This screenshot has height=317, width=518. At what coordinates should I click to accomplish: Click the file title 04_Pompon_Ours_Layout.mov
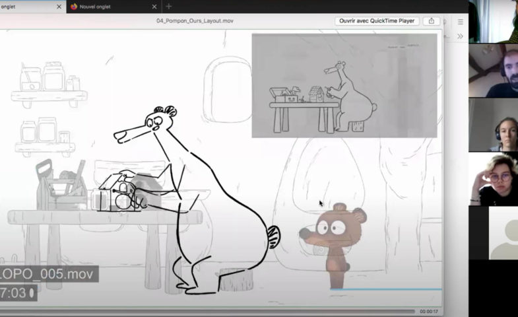pos(195,21)
